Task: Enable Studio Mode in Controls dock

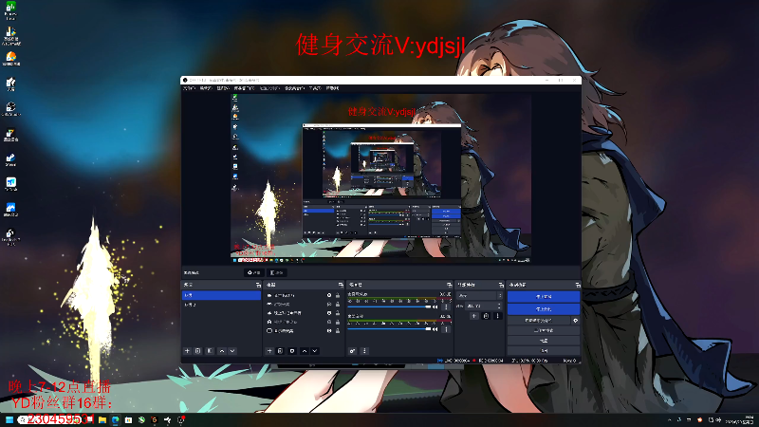Action: point(544,330)
